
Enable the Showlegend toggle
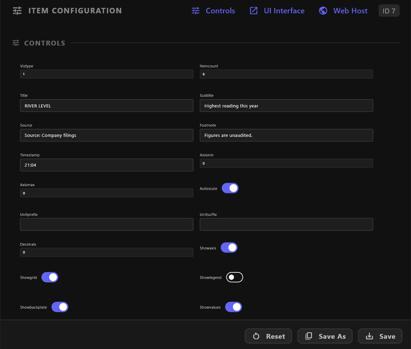(x=235, y=277)
